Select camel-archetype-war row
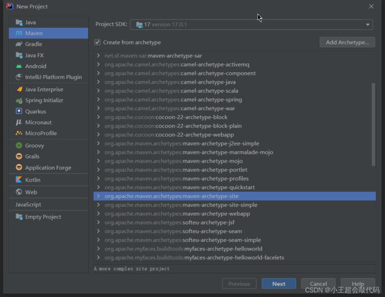Image resolution: width=385 pixels, height=297 pixels. tap(235, 108)
